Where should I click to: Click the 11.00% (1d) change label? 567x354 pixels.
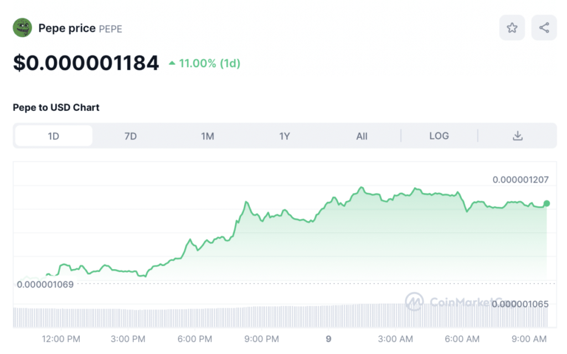coord(209,64)
